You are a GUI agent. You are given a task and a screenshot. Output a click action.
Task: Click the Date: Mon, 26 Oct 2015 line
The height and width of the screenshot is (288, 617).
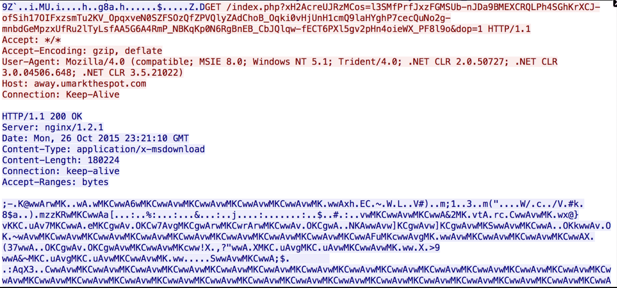tap(95, 138)
